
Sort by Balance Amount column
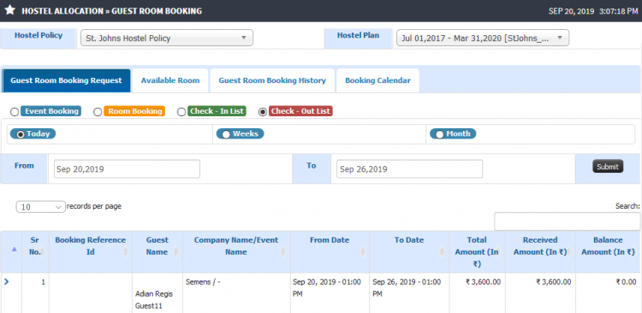tap(608, 252)
